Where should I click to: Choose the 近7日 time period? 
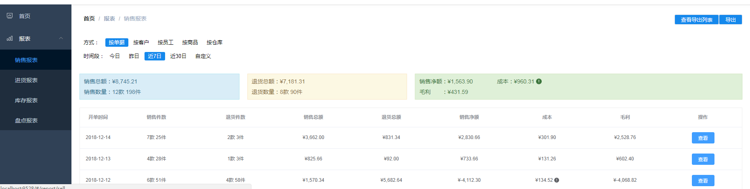(x=155, y=56)
